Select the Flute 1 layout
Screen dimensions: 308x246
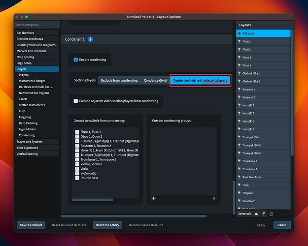point(264,41)
